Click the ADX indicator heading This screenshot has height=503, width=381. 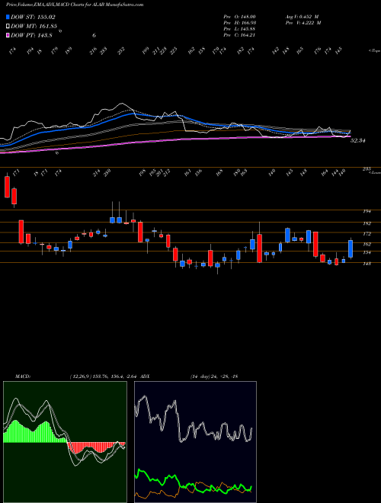coord(145,376)
